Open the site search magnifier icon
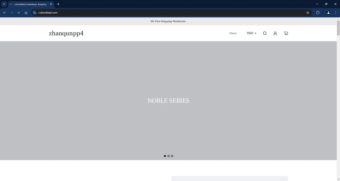340x181 pixels. click(x=265, y=33)
